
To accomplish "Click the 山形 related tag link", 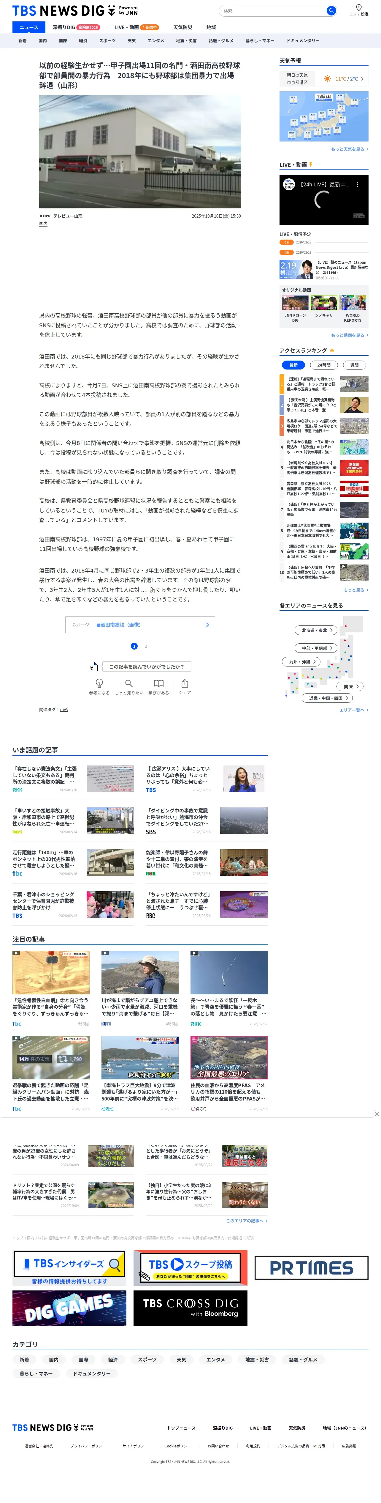I will click(64, 710).
